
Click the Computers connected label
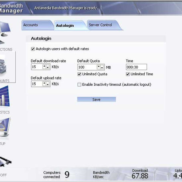(52, 175)
